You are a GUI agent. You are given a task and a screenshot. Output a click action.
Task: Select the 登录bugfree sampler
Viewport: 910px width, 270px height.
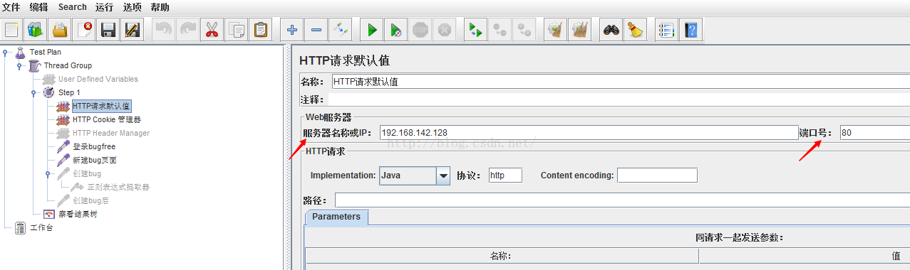coord(93,146)
